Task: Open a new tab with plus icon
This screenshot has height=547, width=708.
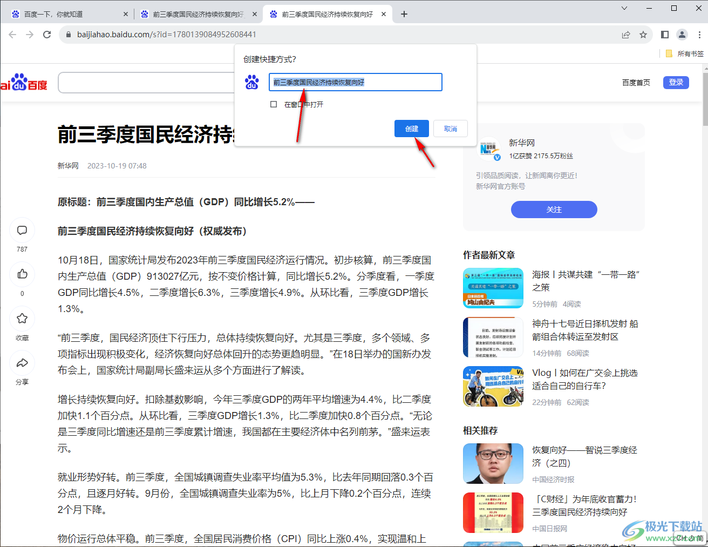Action: coord(404,14)
